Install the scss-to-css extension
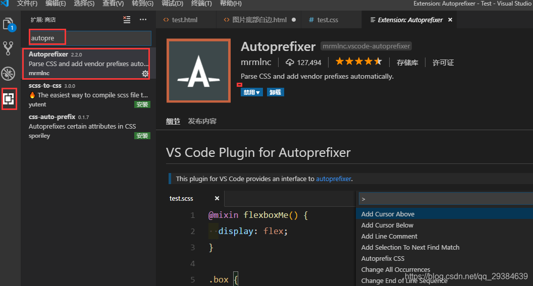 (x=142, y=104)
